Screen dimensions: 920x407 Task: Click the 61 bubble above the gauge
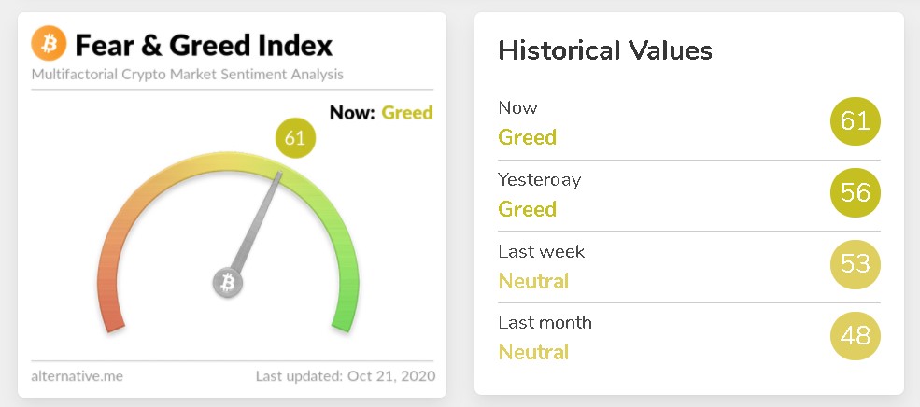[x=295, y=139]
